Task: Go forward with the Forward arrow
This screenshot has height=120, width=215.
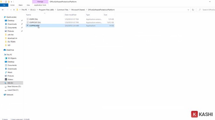Action: click(x=7, y=10)
